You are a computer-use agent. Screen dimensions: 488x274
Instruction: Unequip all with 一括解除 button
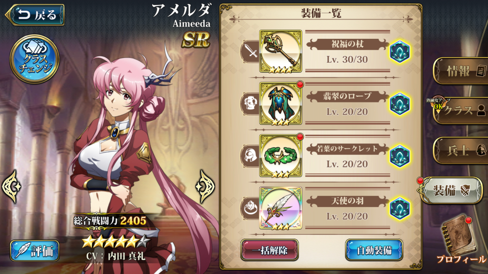point(270,250)
